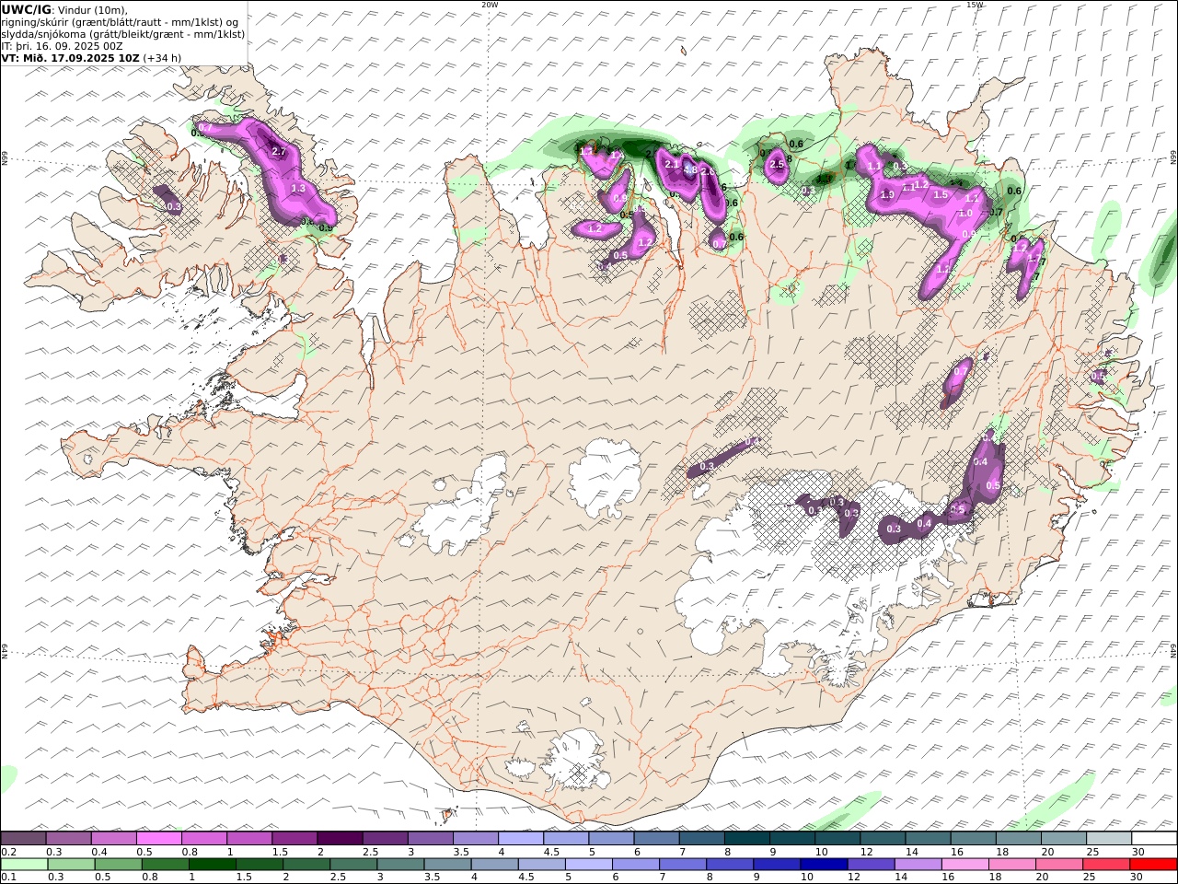Click the '2.7' snow value in the Westfjords
This screenshot has width=1178, height=884.
(x=280, y=151)
